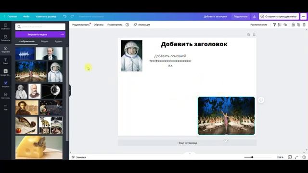308x173 pixels.
Task: Click the uploads panel scrollbar
Action: (x=67, y=94)
